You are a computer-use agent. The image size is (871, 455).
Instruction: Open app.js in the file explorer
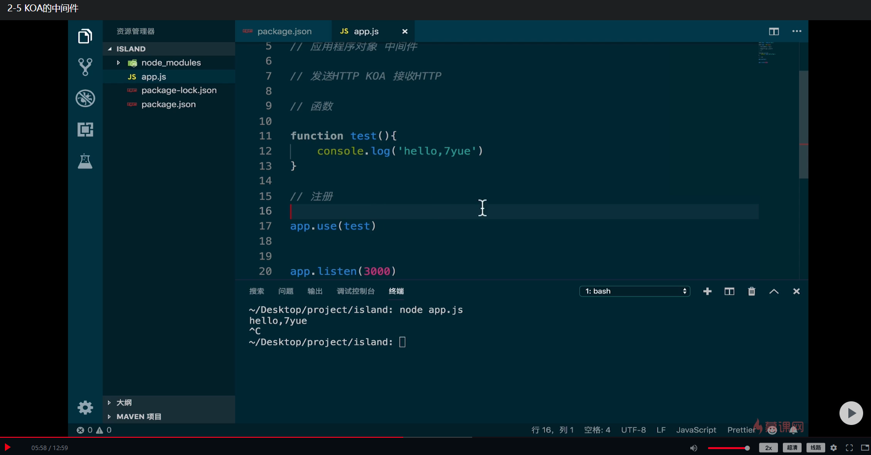point(168,77)
